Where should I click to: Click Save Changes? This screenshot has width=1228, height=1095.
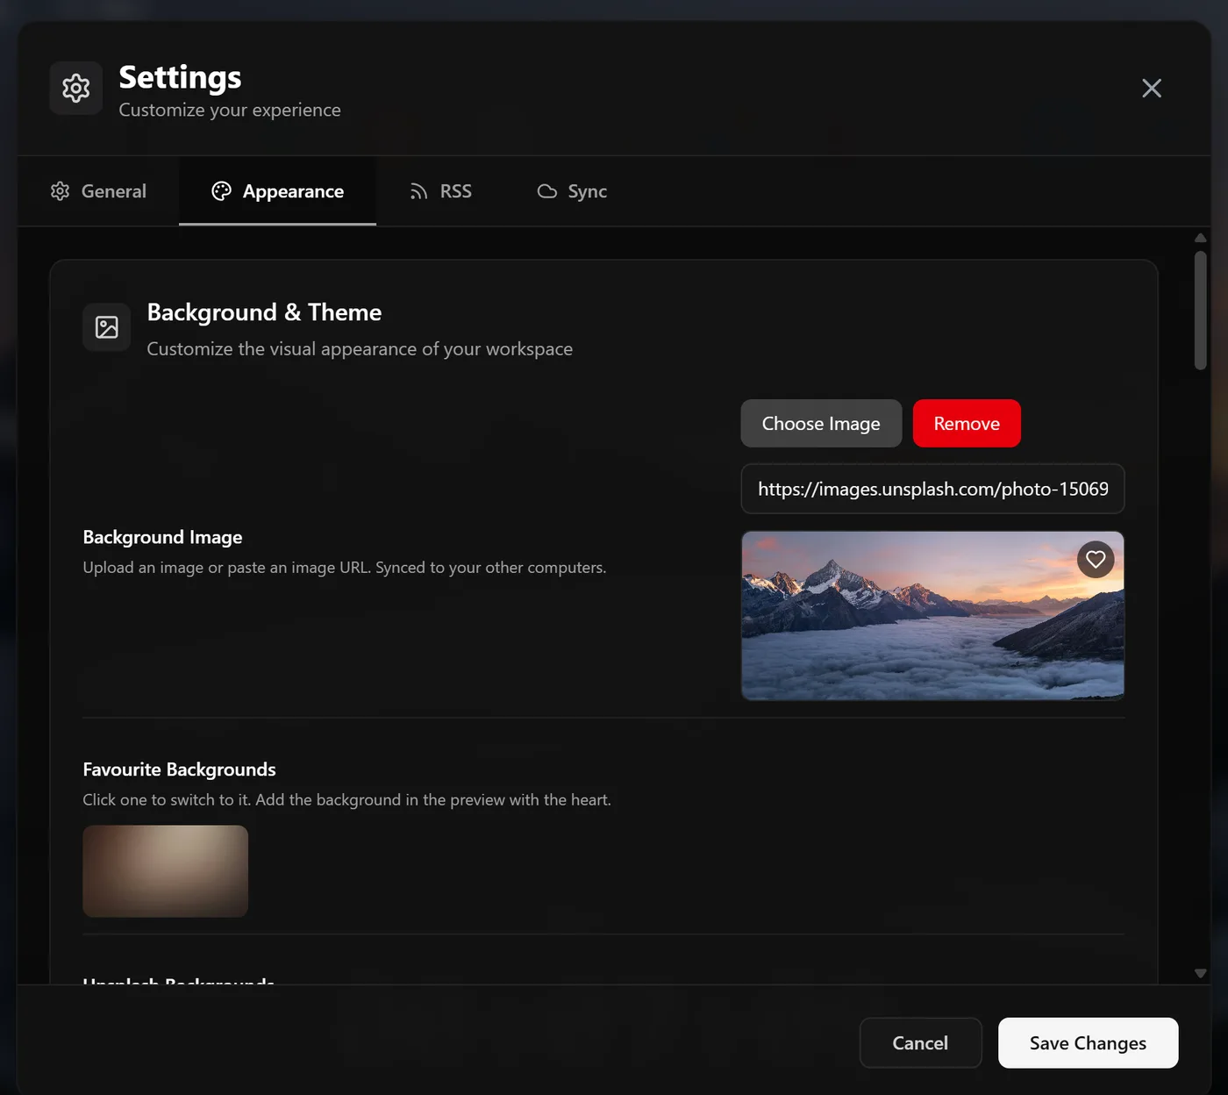pyautogui.click(x=1088, y=1042)
